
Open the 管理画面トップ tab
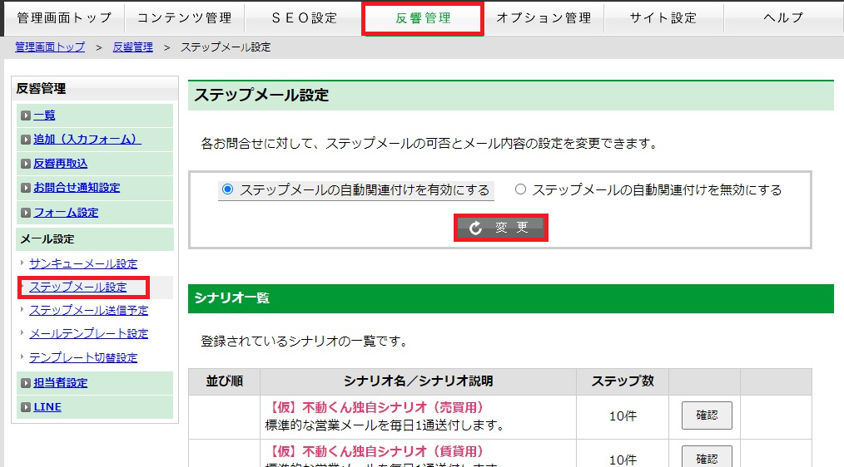tap(64, 17)
